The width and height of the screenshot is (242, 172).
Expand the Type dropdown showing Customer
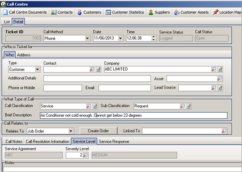(x=38, y=69)
